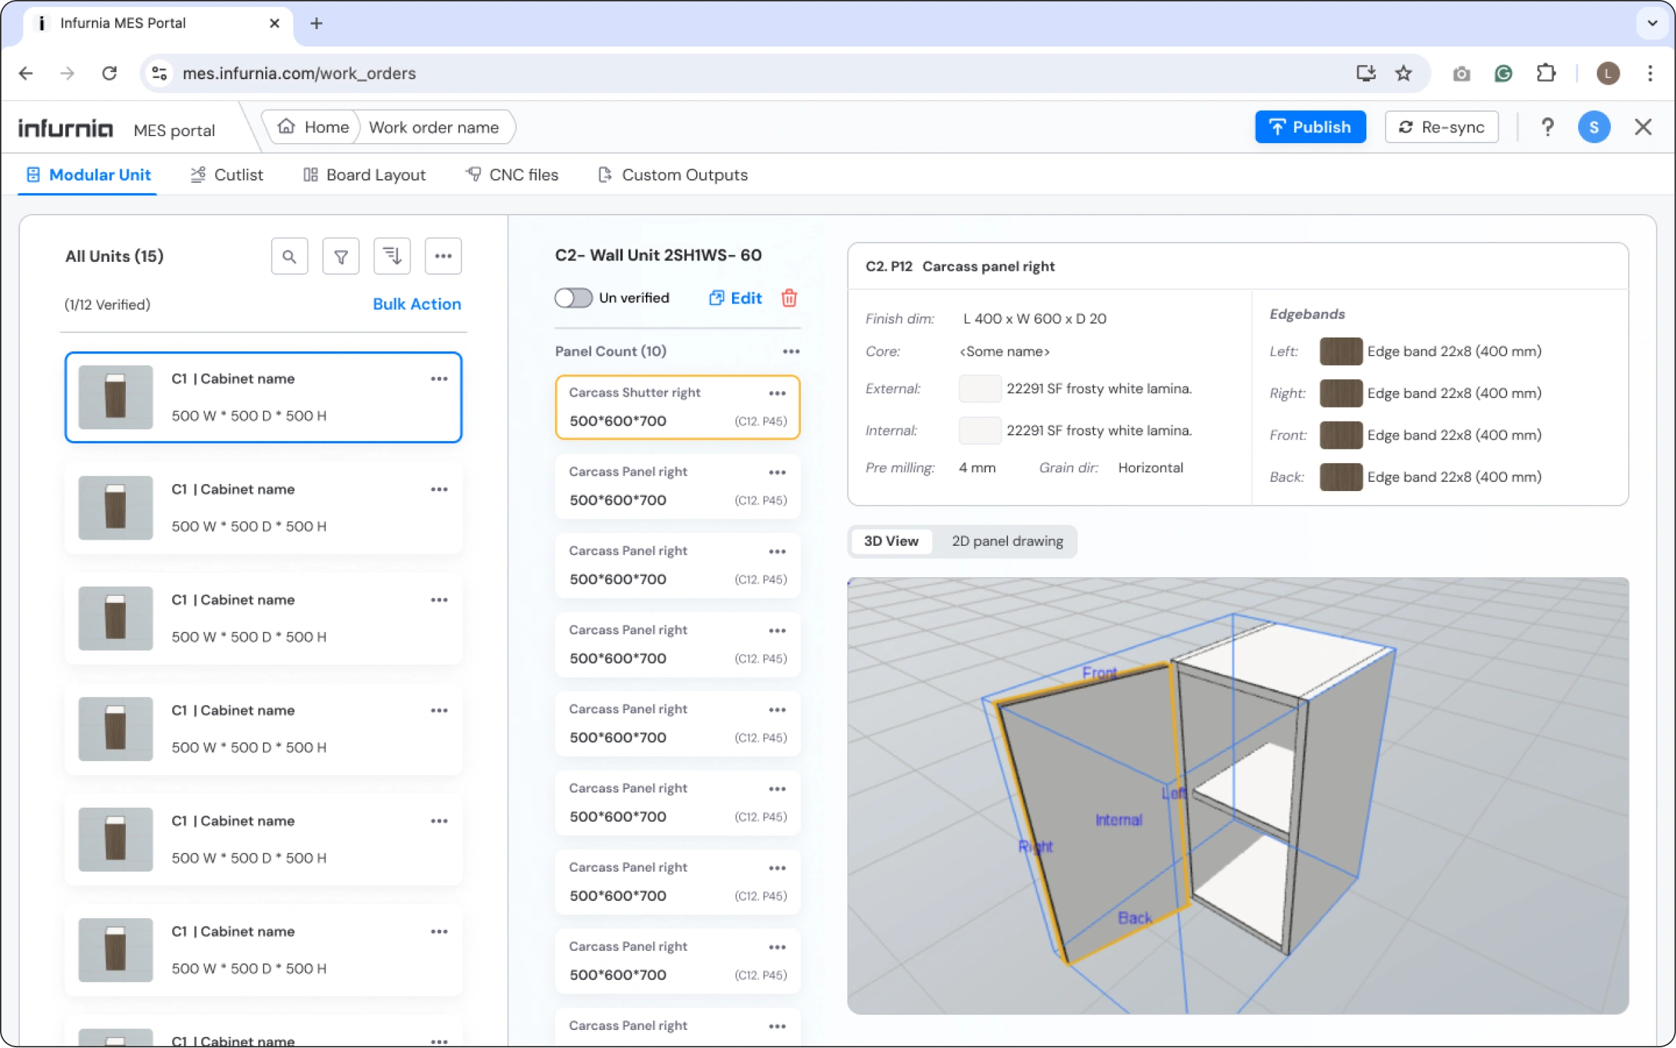Switch to the Modular Unit tab

(x=88, y=175)
